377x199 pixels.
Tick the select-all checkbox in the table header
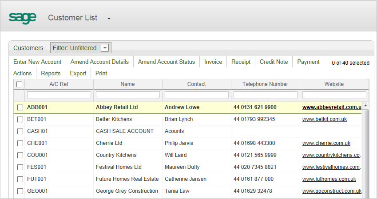(19, 84)
